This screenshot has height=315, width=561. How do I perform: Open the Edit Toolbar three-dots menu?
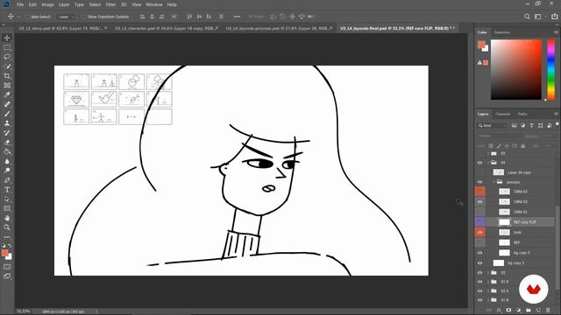pyautogui.click(x=7, y=237)
